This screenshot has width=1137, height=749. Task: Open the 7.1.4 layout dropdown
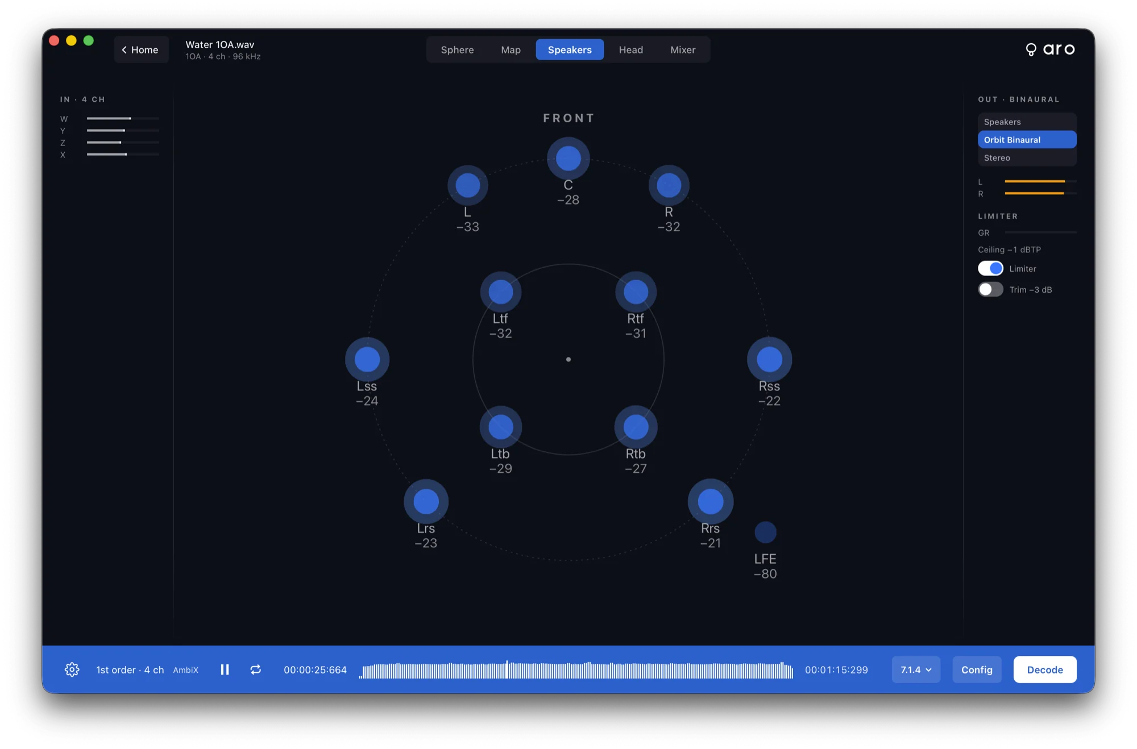[x=915, y=669]
